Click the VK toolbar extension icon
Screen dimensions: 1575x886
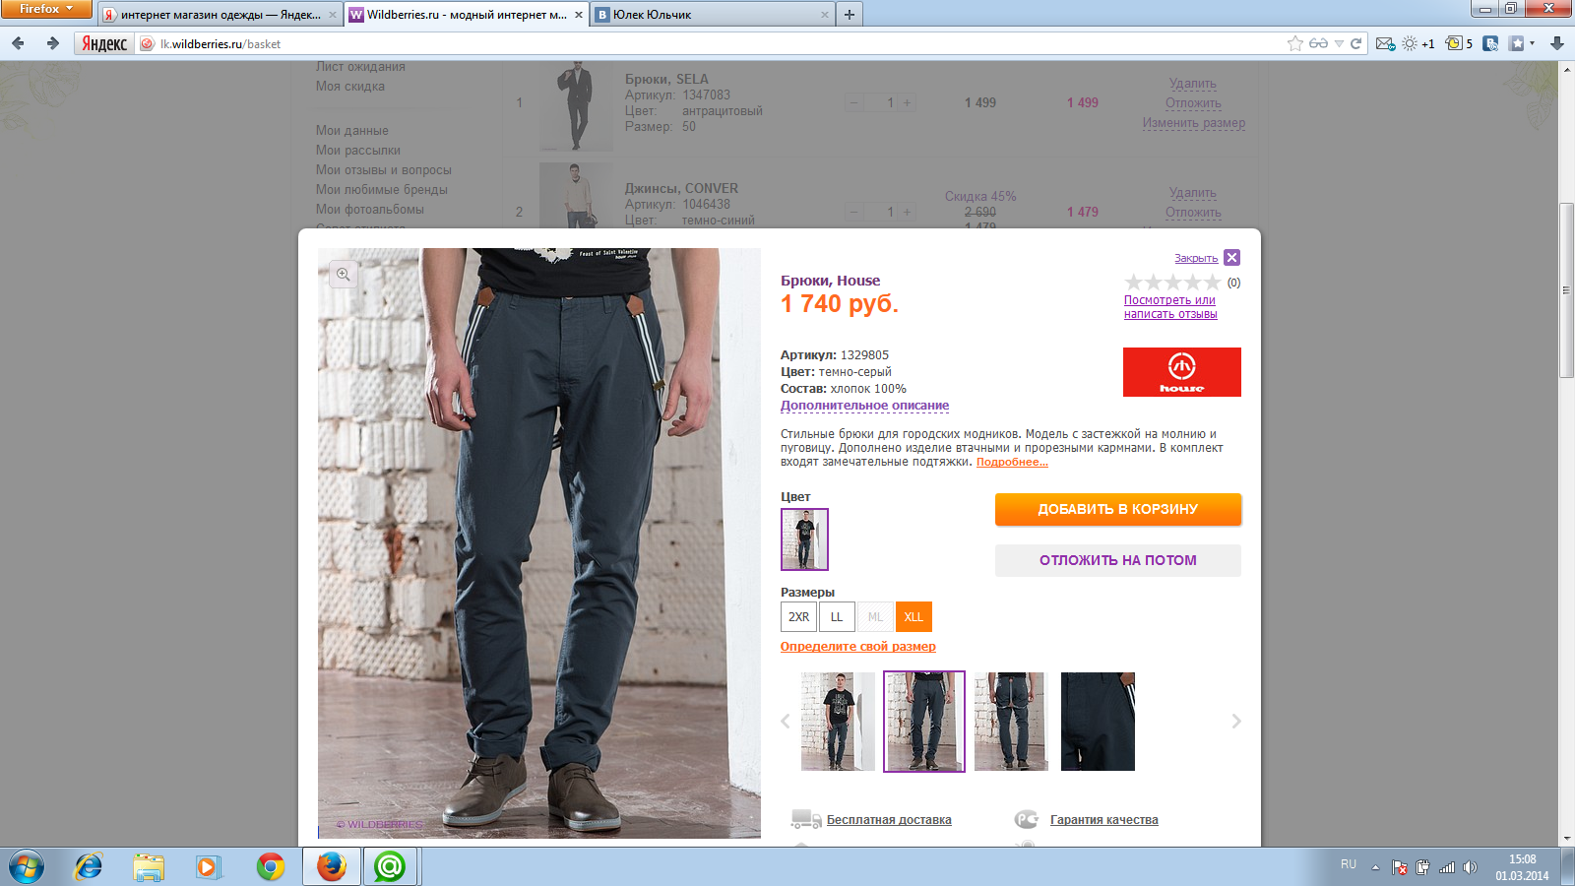coord(1490,43)
